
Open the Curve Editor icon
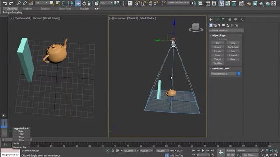pos(227,3)
